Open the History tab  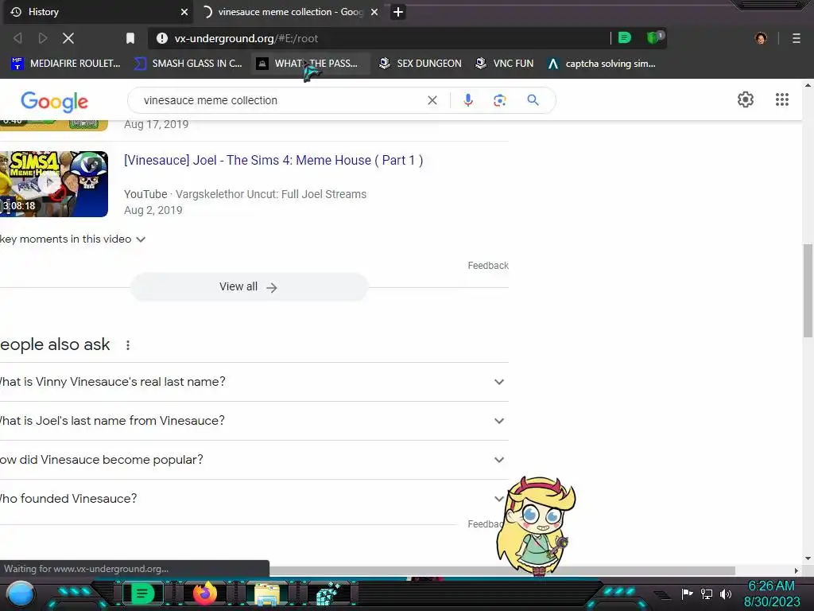[97, 12]
